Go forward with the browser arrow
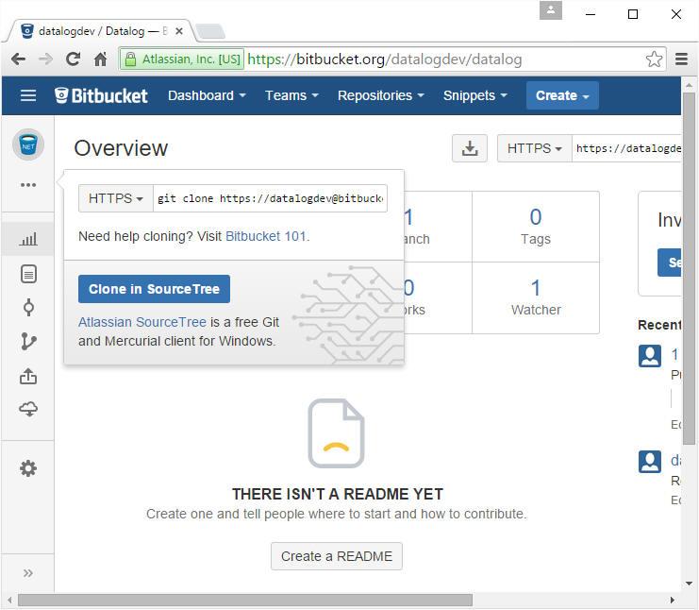The width and height of the screenshot is (699, 610). click(45, 59)
